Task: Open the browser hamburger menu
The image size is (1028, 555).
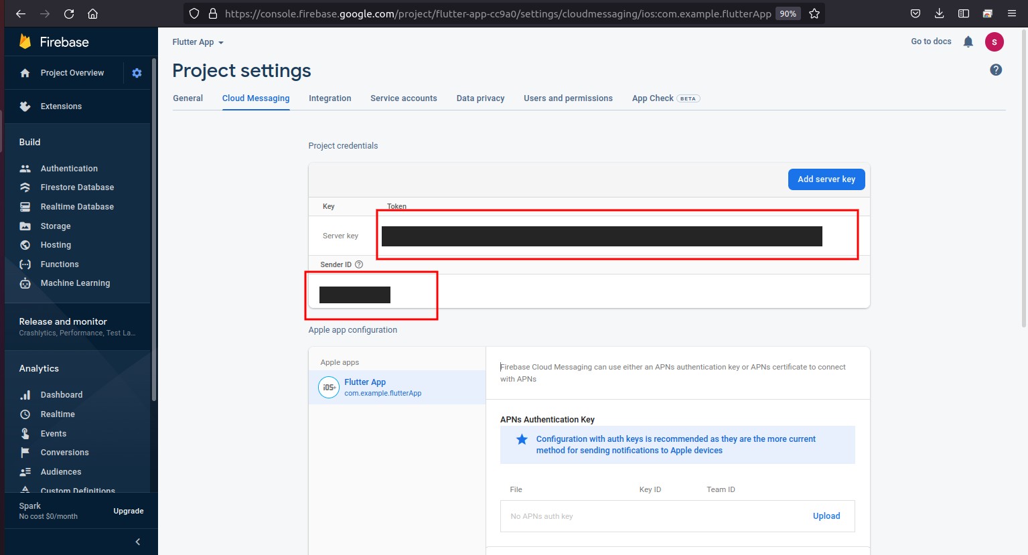Action: (1011, 13)
